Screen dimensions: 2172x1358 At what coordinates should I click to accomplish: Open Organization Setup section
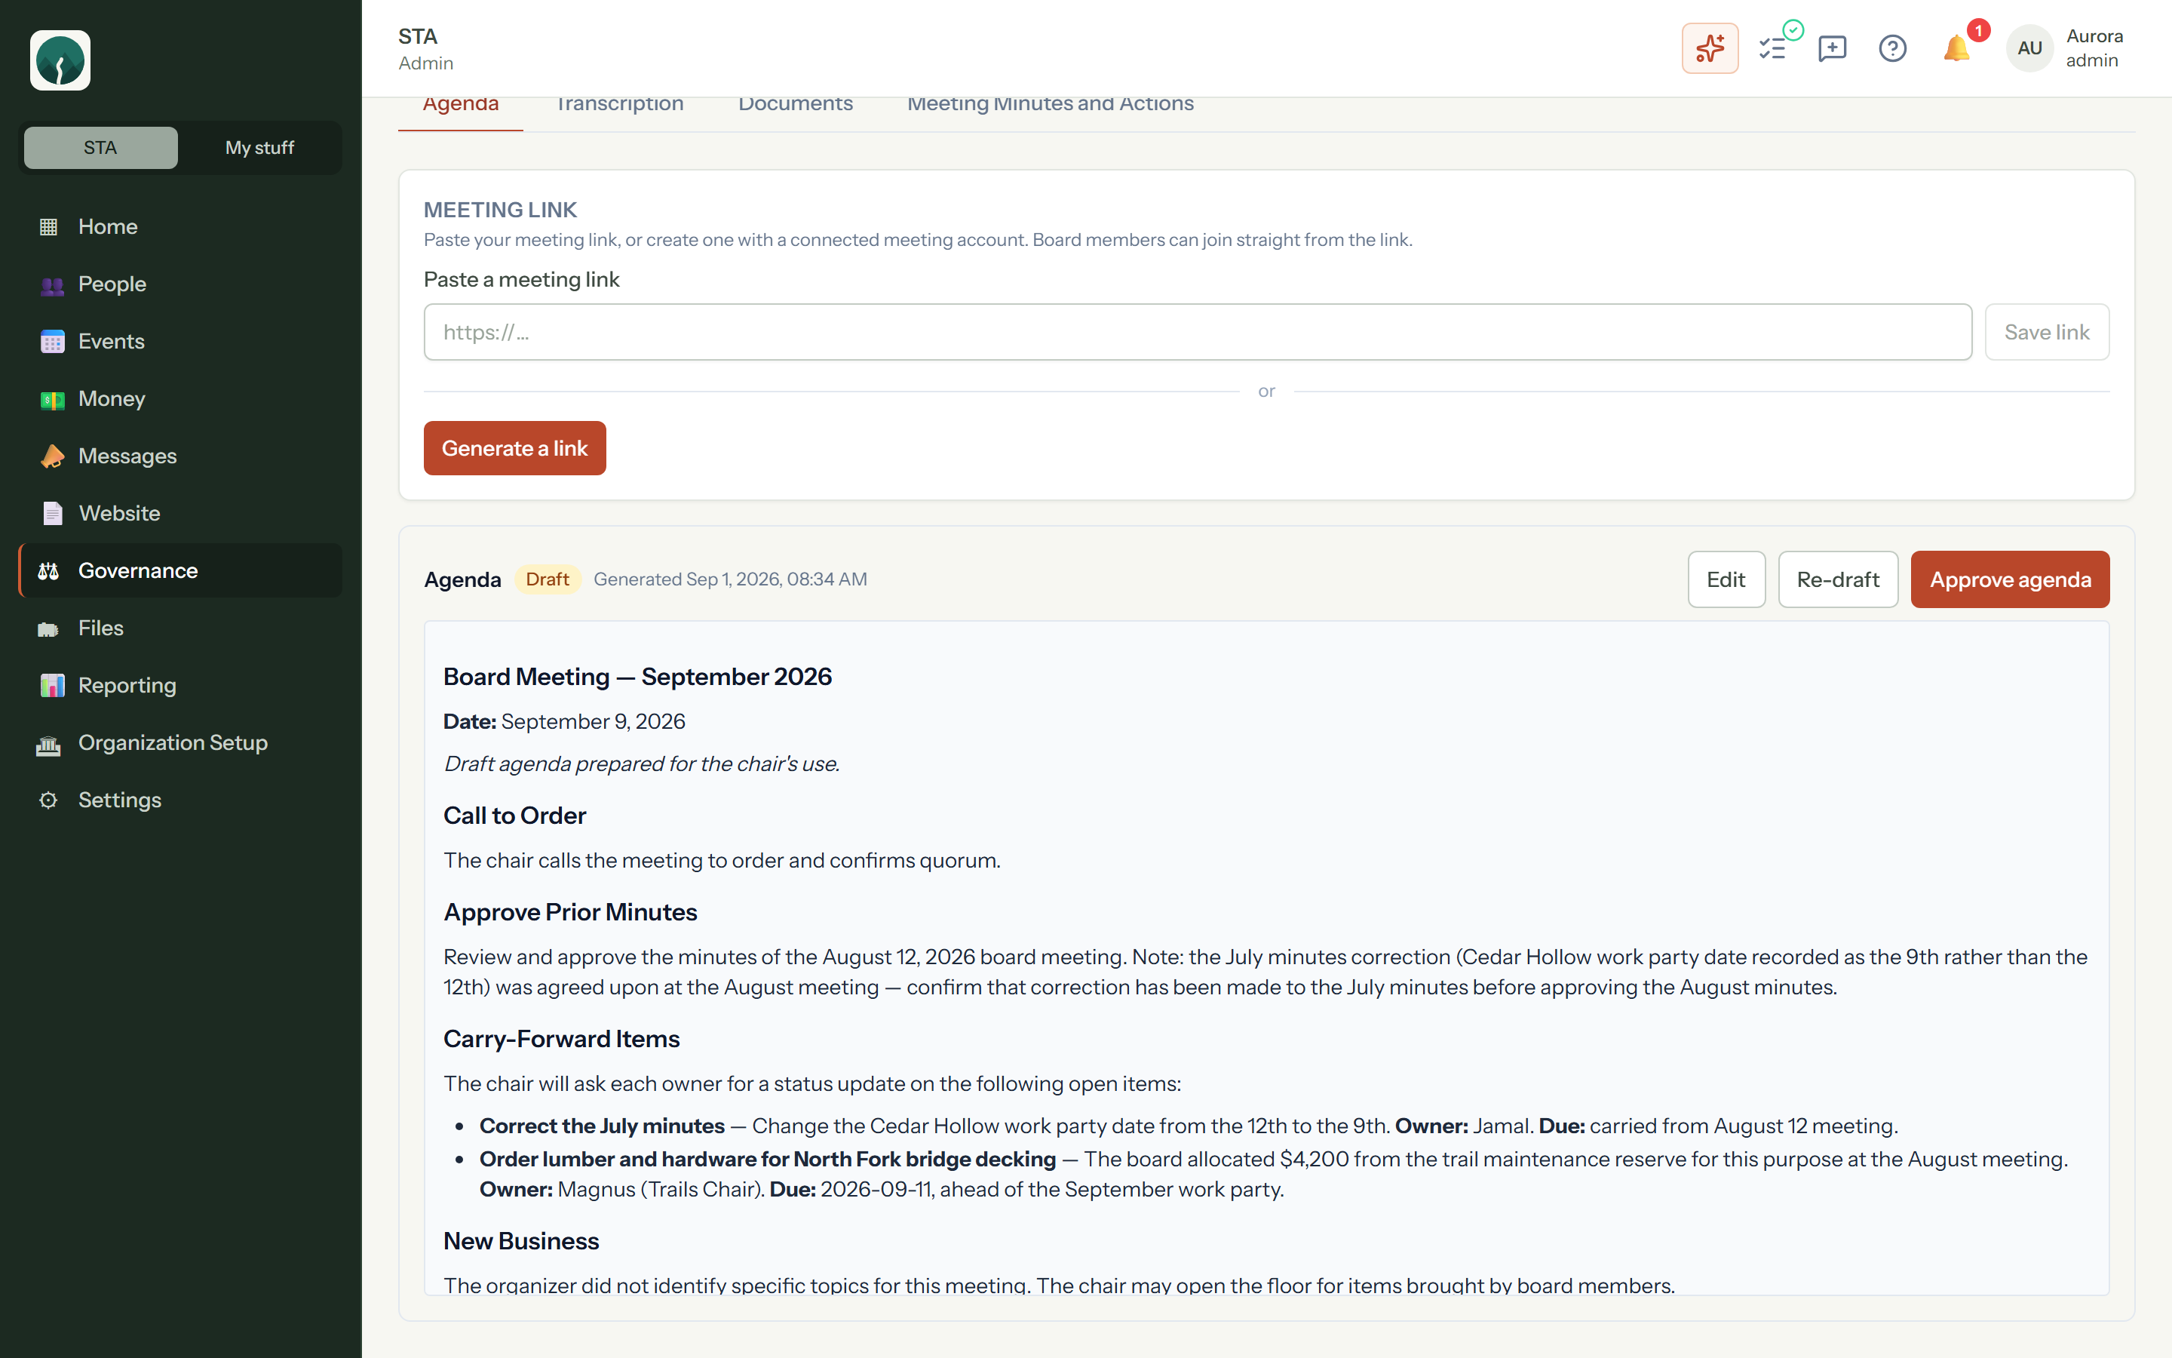click(x=179, y=743)
